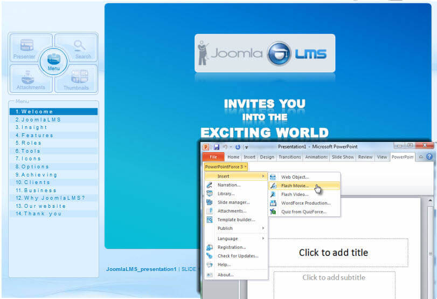Image resolution: width=437 pixels, height=299 pixels.
Task: Switch to the Design ribbon tab
Action: pyautogui.click(x=267, y=157)
